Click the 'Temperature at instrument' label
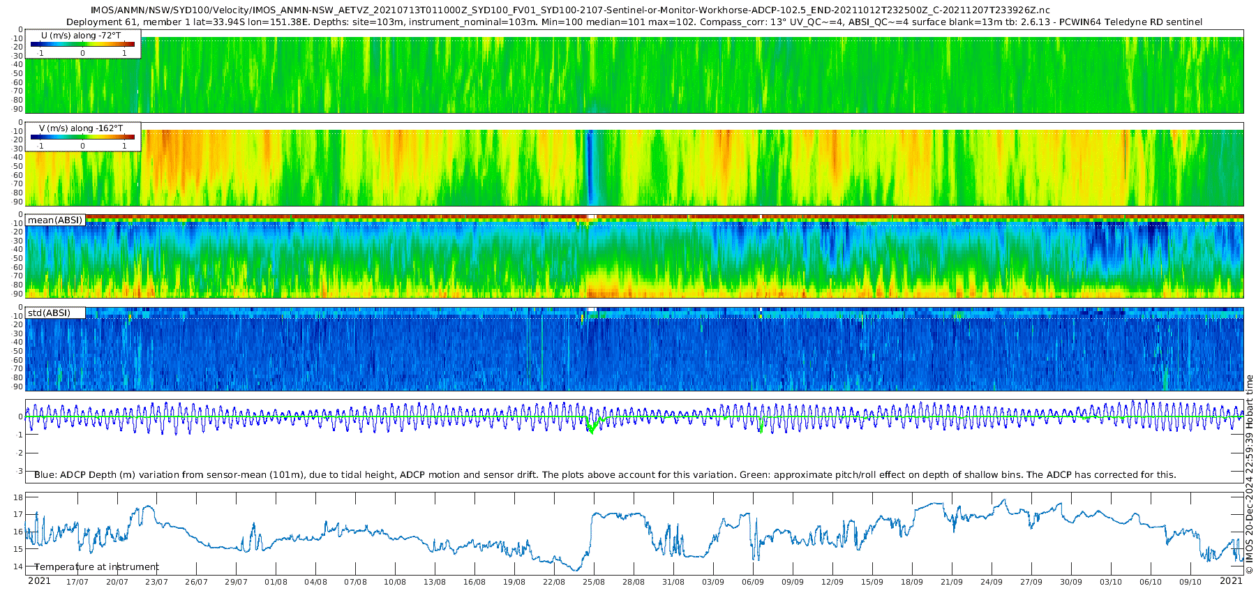Image resolution: width=1256 pixels, height=593 pixels. (x=96, y=567)
